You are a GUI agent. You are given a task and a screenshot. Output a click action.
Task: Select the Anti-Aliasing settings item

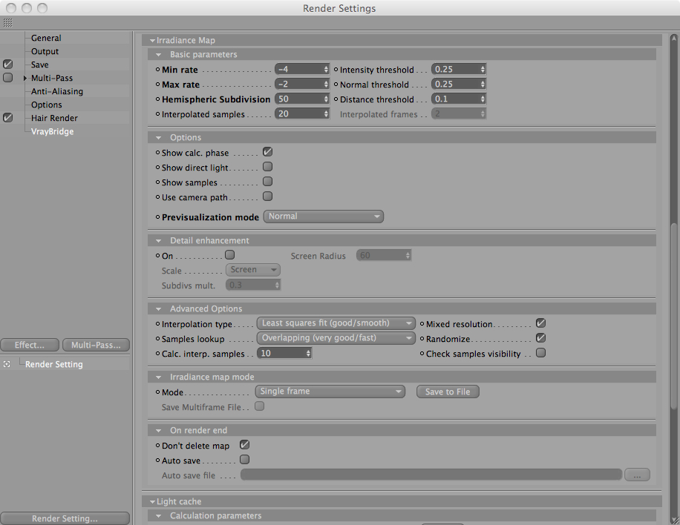point(57,91)
